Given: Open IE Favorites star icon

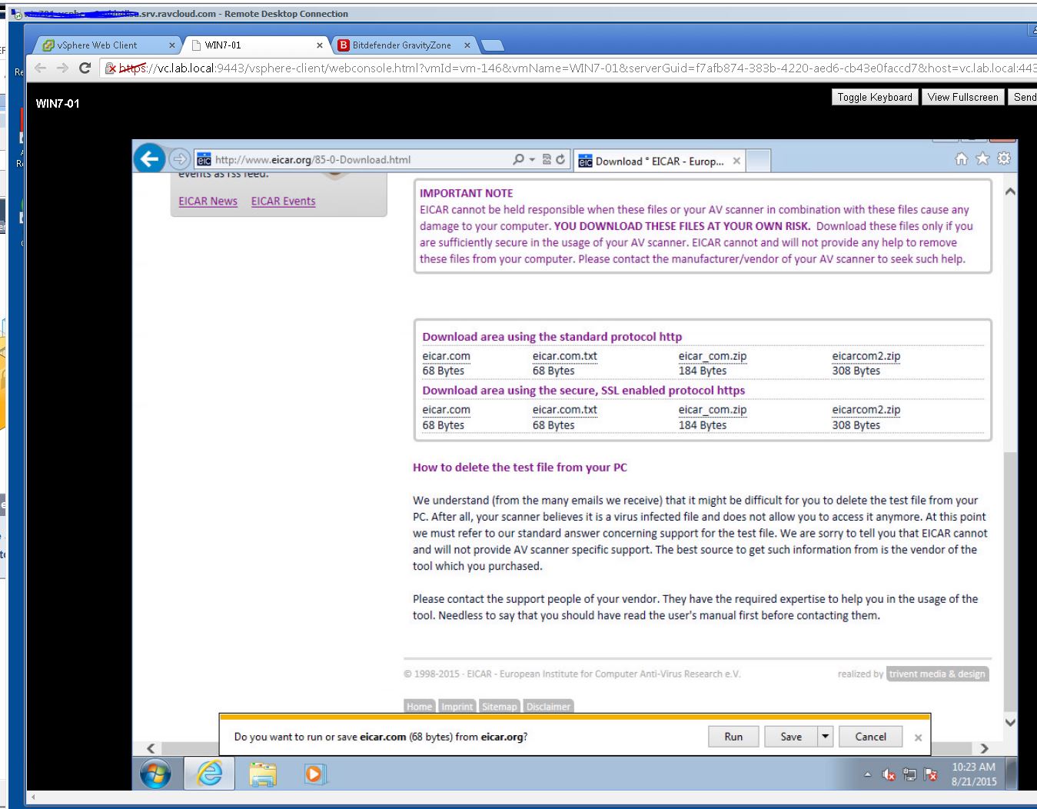Looking at the screenshot, I should [x=982, y=159].
